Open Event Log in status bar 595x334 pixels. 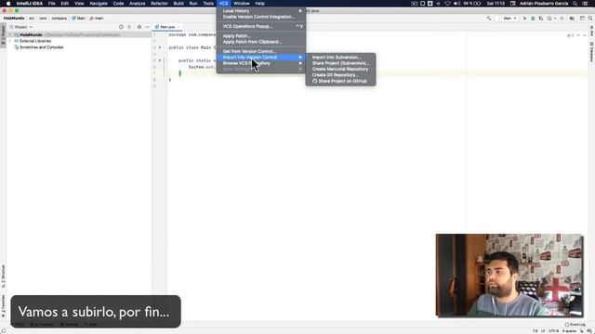click(575, 325)
